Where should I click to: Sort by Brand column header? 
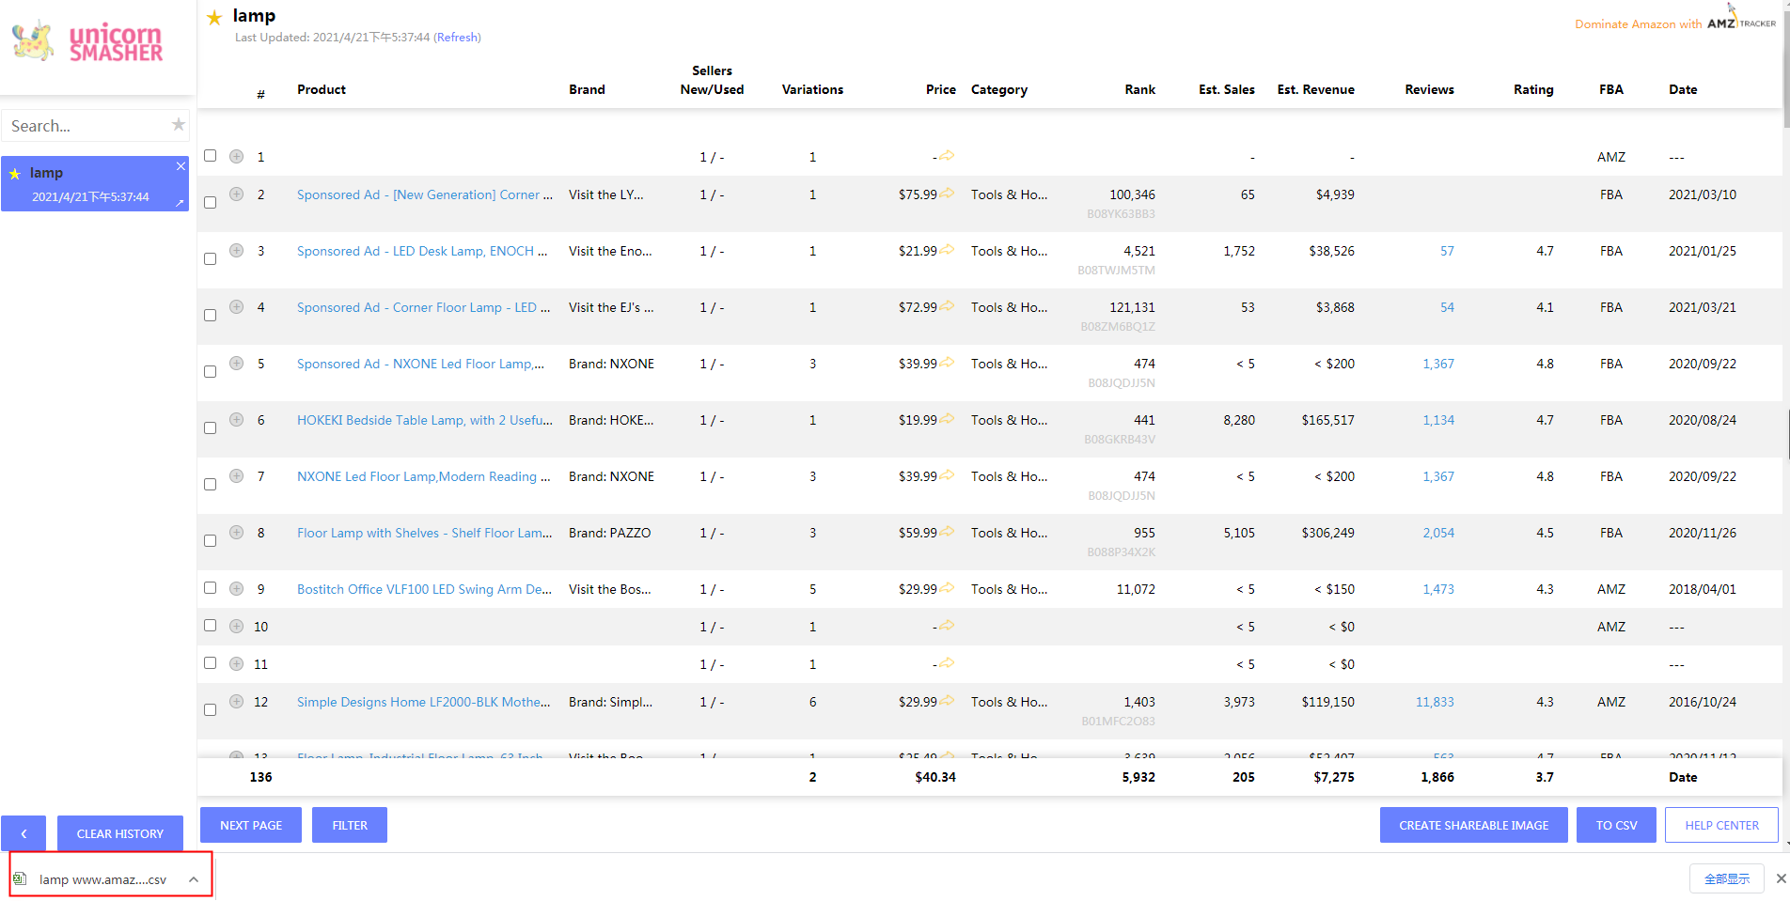point(587,89)
